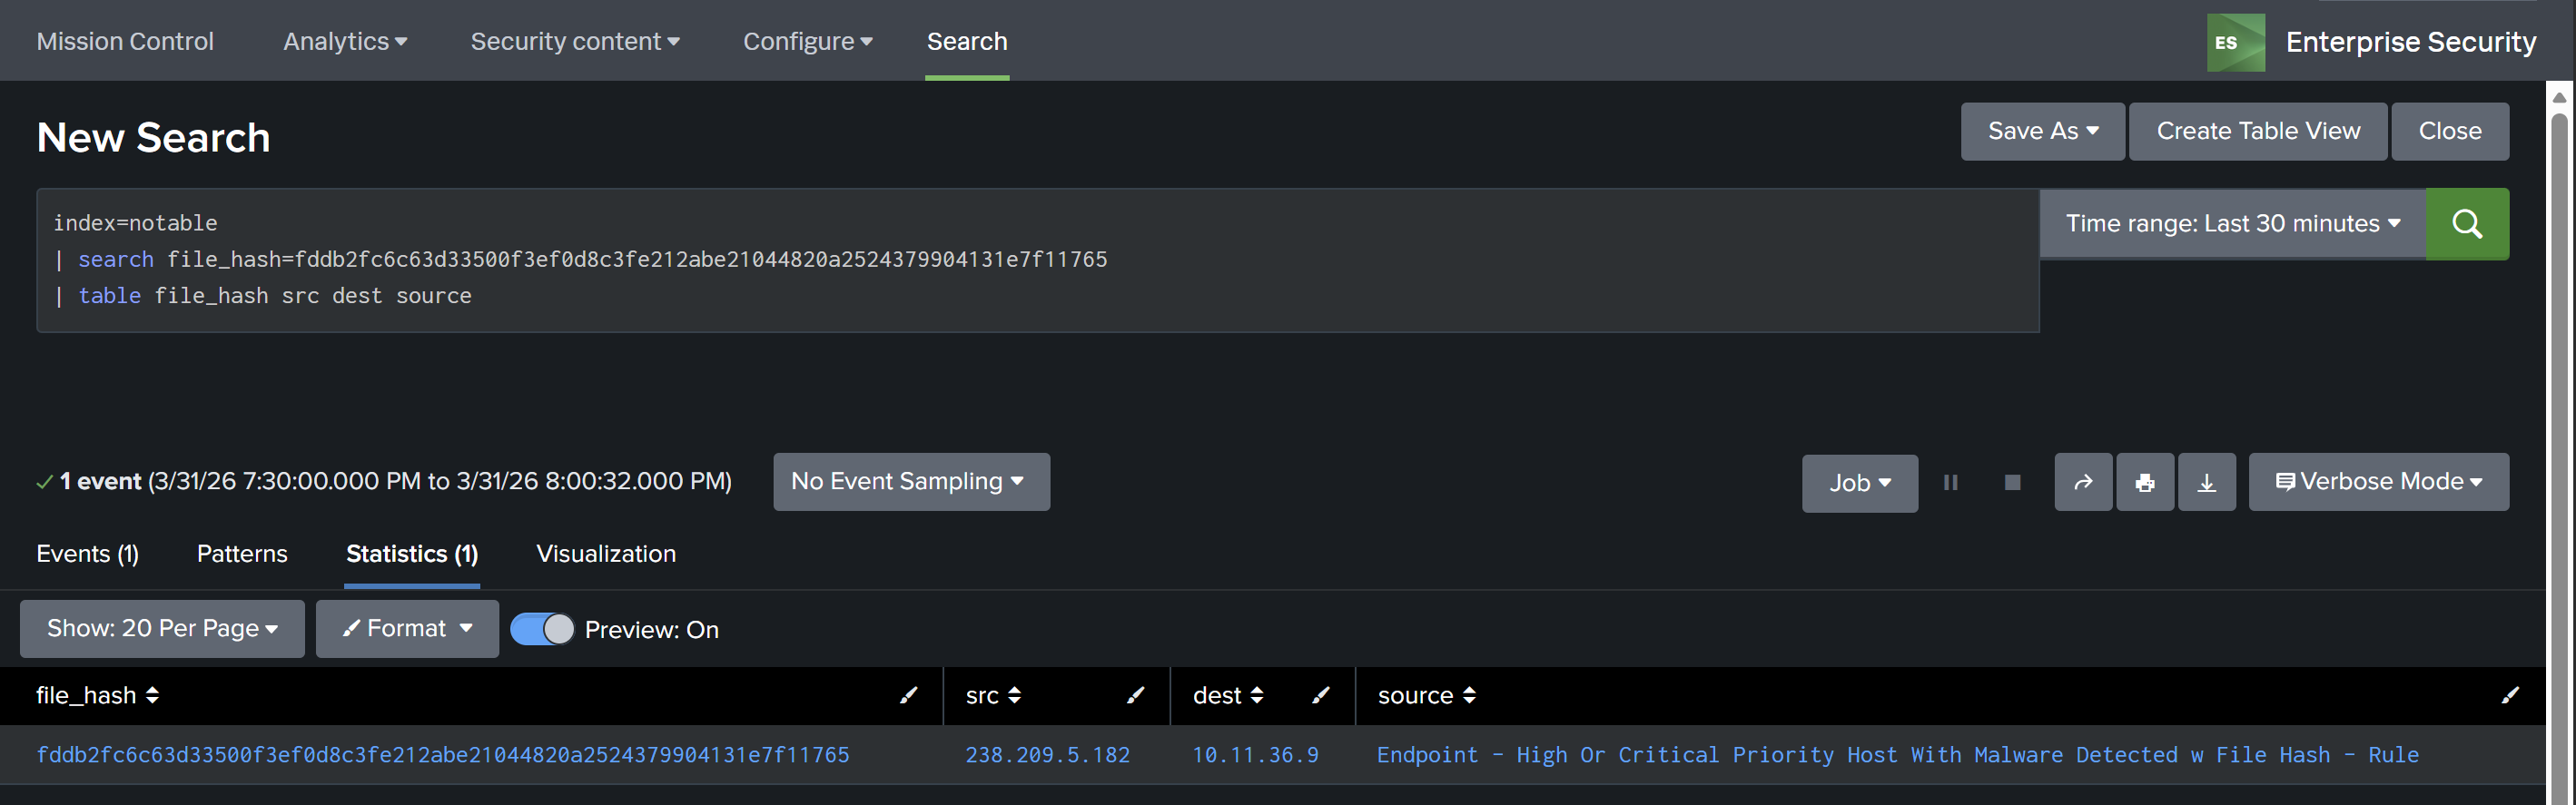Turn off the Preview toggle

(x=542, y=629)
